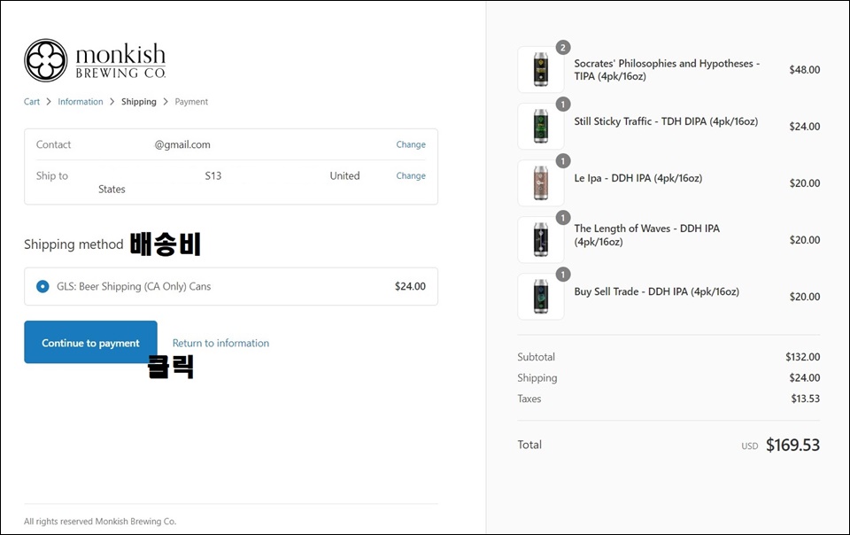This screenshot has width=850, height=535.
Task: Select 'Le Ipa - DDH IPA' product name
Action: [x=638, y=178]
